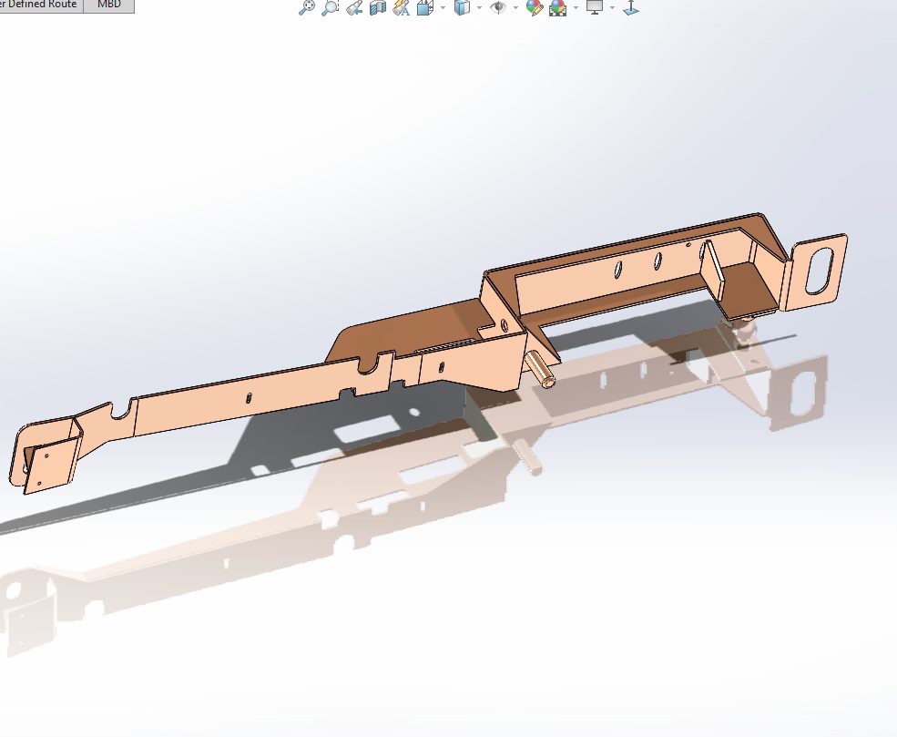
Task: Expand the View Settings dropdown arrow
Action: [x=613, y=7]
